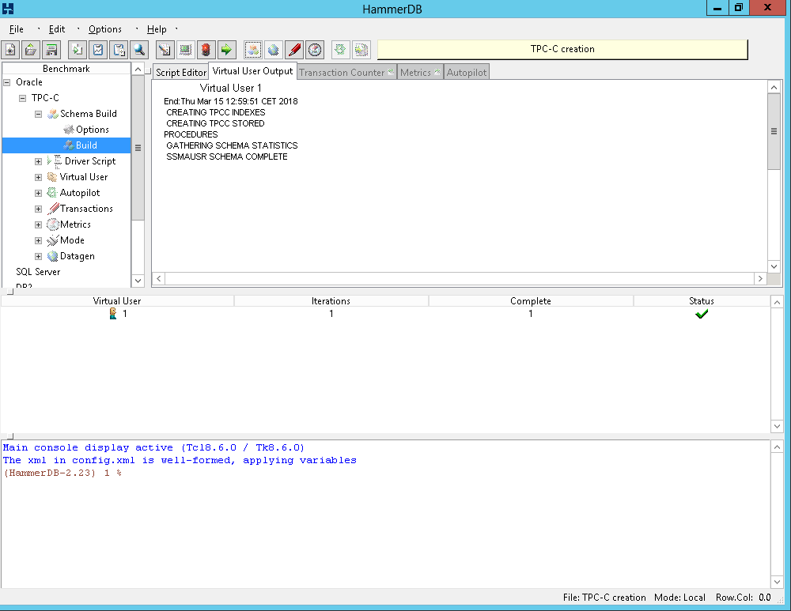Open the Help menu
The width and height of the screenshot is (791, 611).
tap(157, 29)
